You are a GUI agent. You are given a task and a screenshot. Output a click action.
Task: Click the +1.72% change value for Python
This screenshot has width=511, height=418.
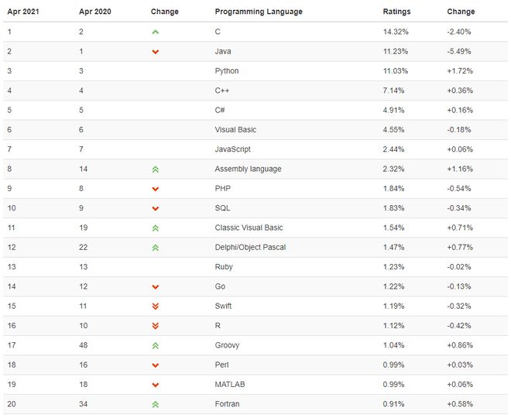click(x=460, y=71)
